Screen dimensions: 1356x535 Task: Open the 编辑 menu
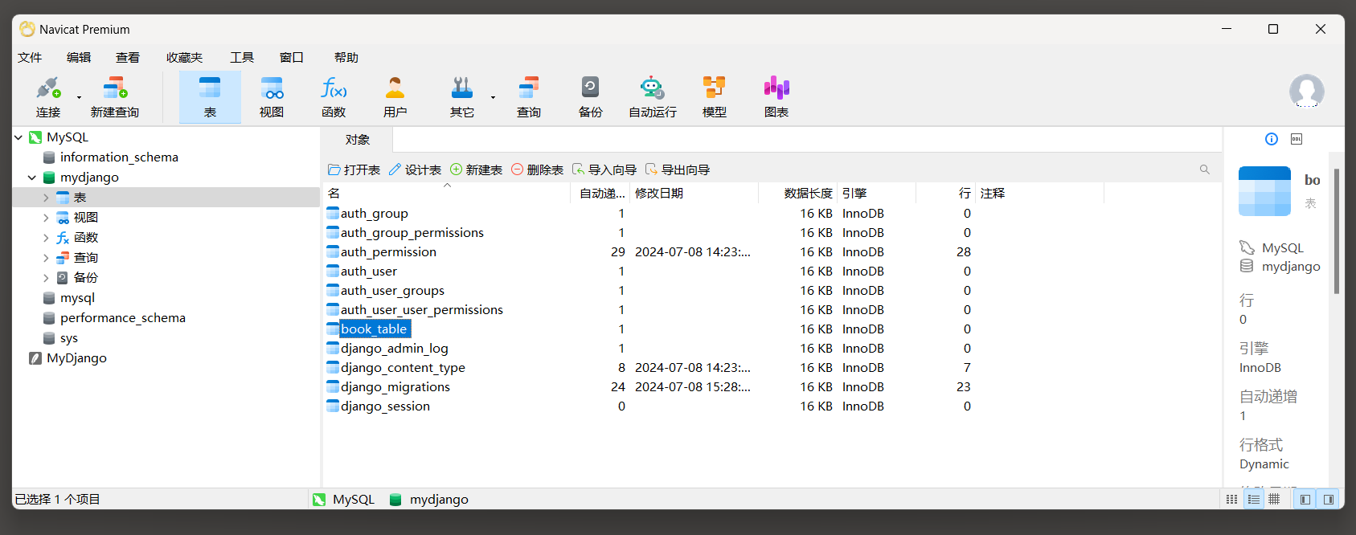point(79,57)
